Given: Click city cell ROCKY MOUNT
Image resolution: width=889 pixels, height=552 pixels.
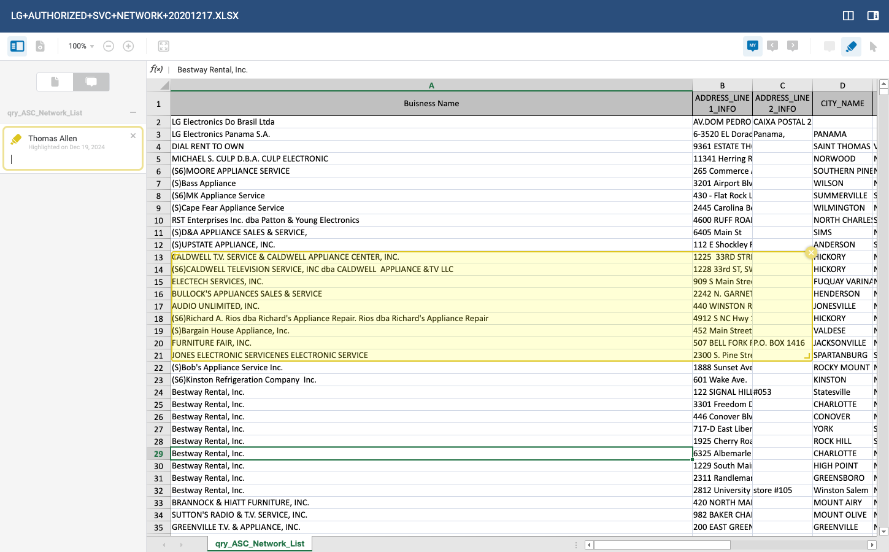Looking at the screenshot, I should [x=842, y=368].
